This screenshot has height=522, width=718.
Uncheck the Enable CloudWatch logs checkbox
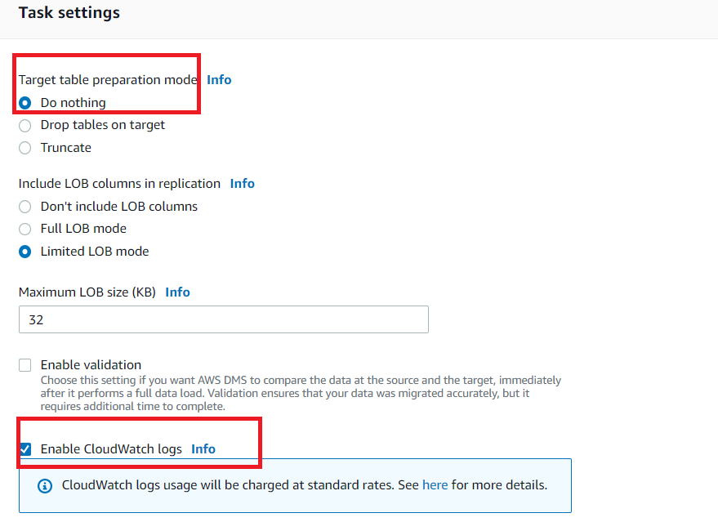(25, 449)
